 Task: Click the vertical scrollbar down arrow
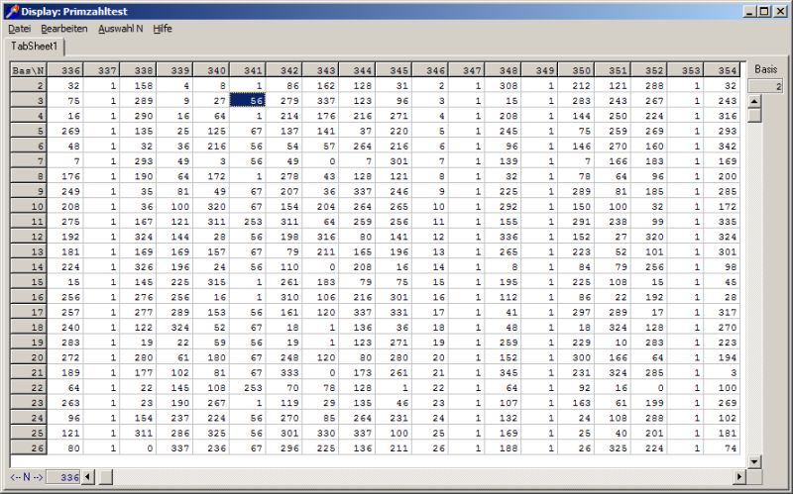754,460
